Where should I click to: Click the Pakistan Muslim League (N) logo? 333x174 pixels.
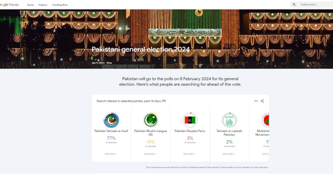point(151,120)
